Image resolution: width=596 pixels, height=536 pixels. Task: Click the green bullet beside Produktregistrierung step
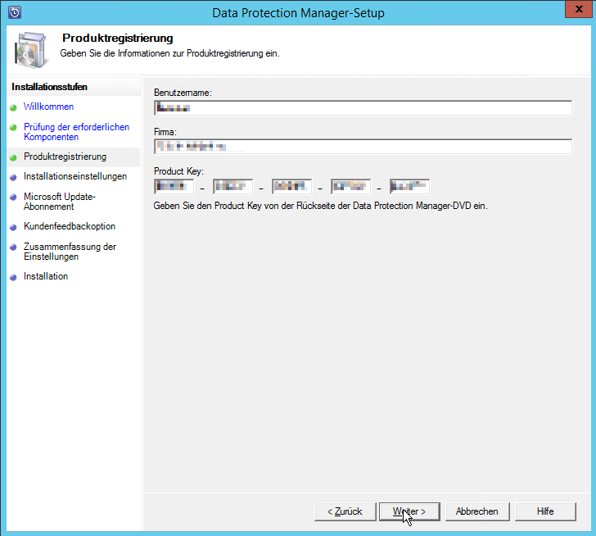[13, 157]
